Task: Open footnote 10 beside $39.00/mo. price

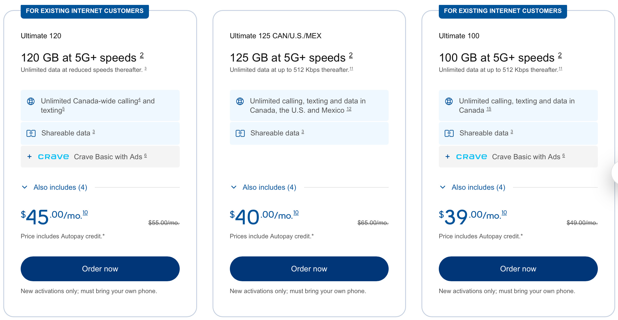Action: pyautogui.click(x=504, y=212)
